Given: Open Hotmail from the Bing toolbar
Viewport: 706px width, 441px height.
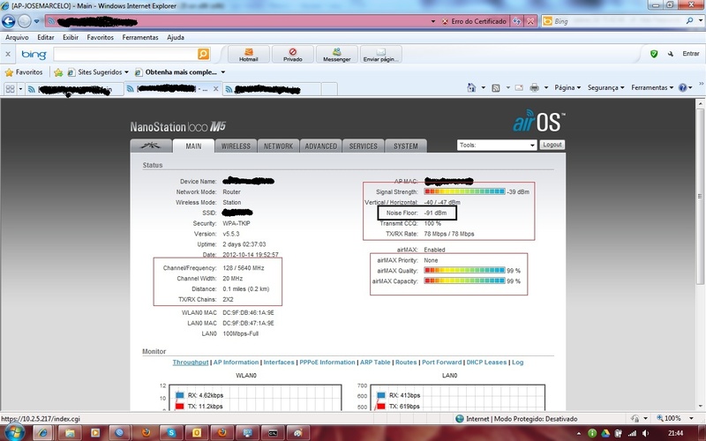Looking at the screenshot, I should click(249, 55).
